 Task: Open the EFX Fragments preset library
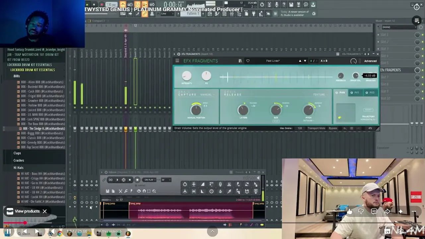point(240,61)
